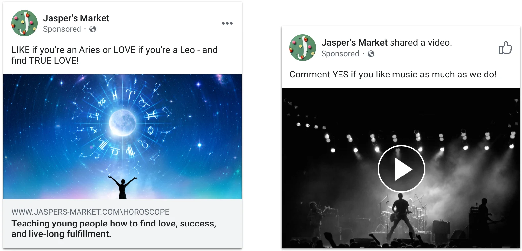Image resolution: width=522 pixels, height=251 pixels.
Task: Click the thumbs-up icon on the video post
Action: pyautogui.click(x=506, y=48)
